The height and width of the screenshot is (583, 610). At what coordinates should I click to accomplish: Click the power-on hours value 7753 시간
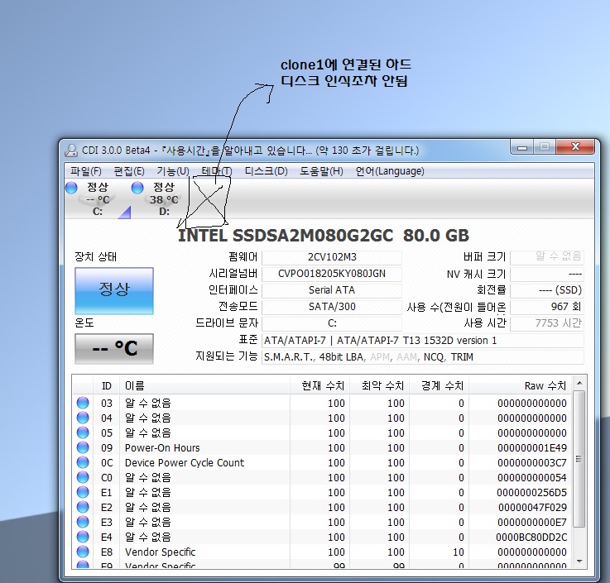[x=547, y=323]
